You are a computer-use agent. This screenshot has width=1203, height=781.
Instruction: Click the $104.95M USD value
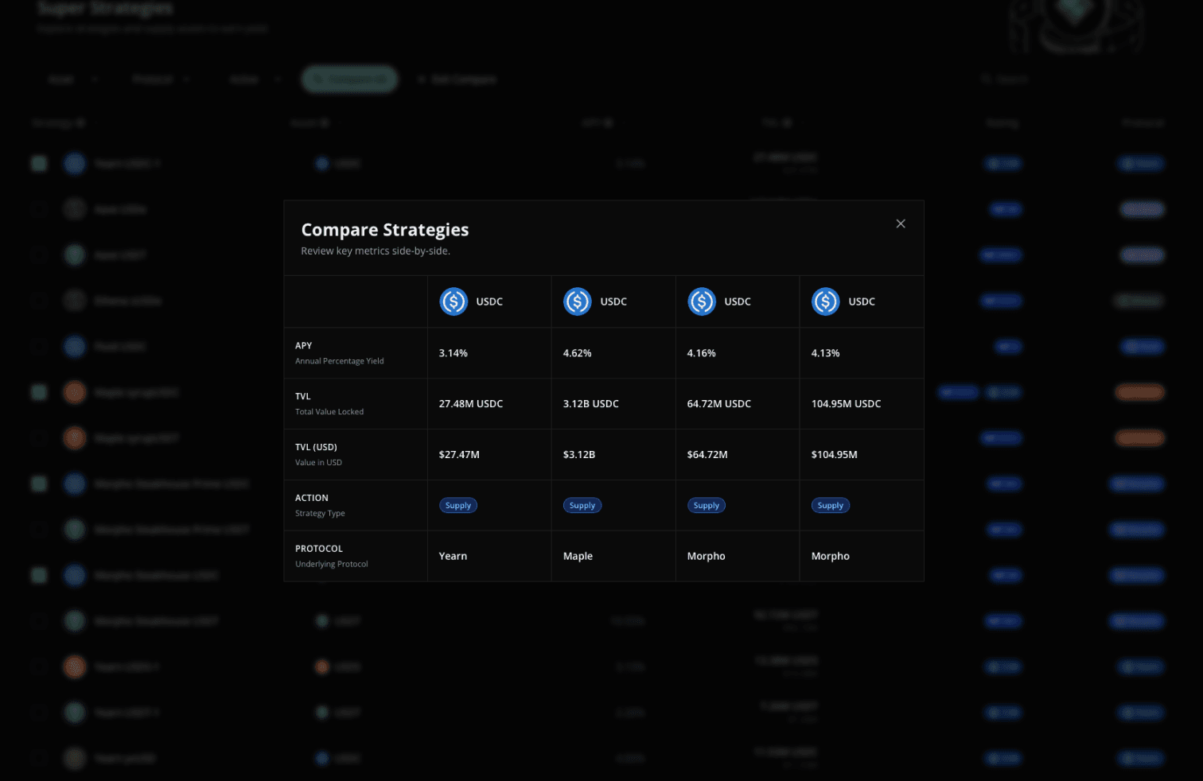click(x=835, y=455)
